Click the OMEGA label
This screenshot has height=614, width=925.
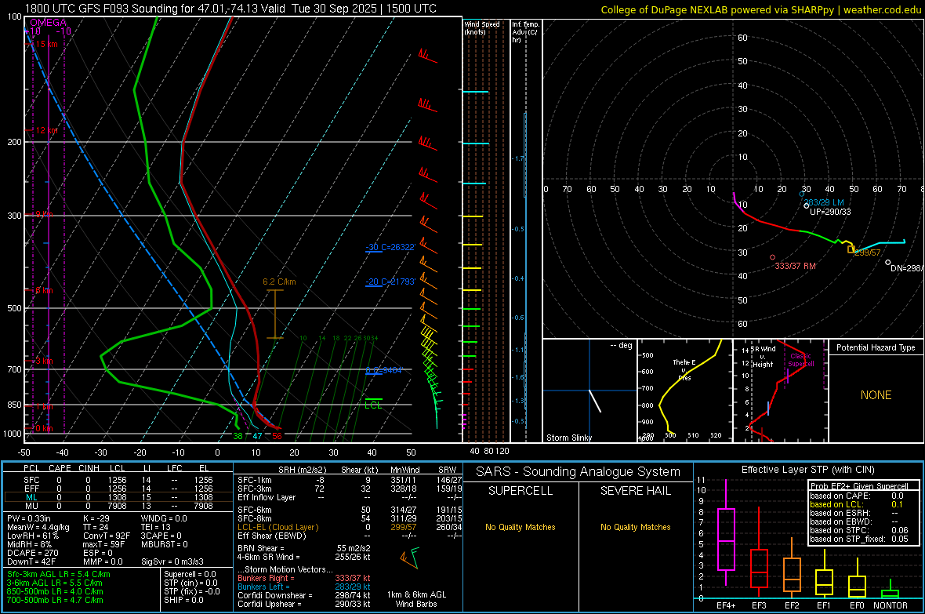[x=48, y=23]
